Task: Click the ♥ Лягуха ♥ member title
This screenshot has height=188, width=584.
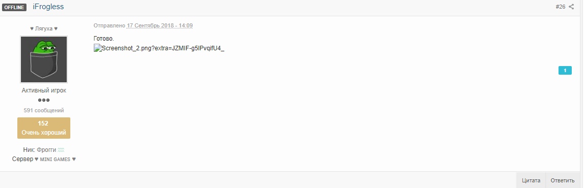Action: click(44, 28)
